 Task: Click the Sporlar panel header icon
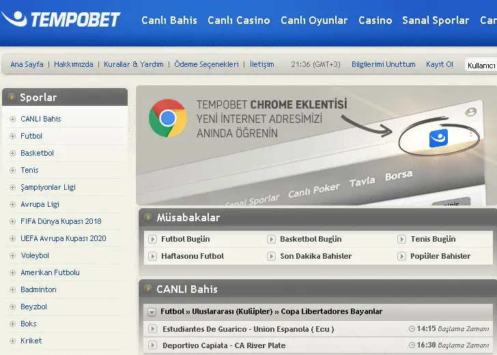tap(12, 97)
